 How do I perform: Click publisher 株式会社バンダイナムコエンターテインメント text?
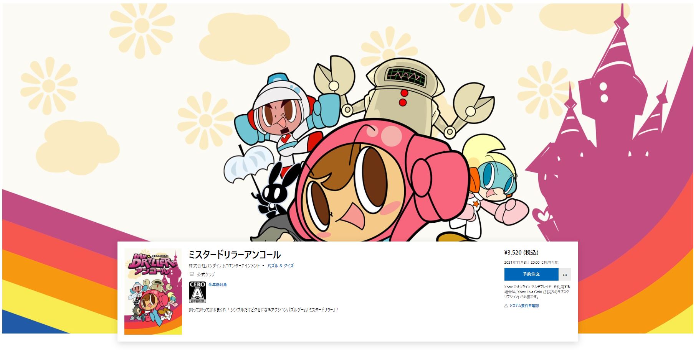[224, 266]
